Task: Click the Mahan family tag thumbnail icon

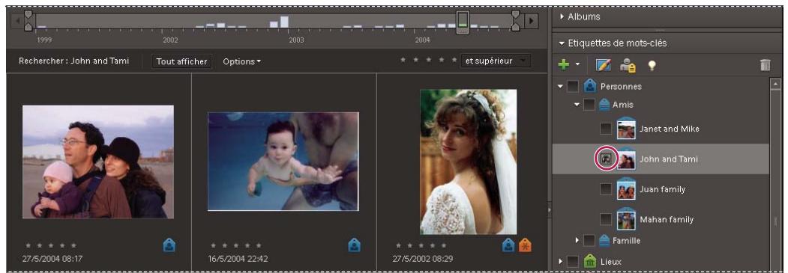Action: [626, 219]
